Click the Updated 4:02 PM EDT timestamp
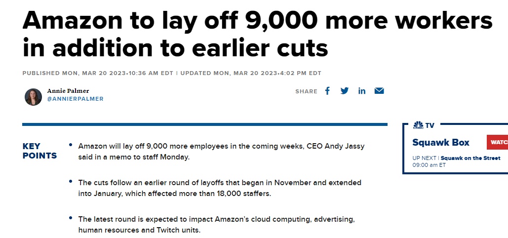508x238 pixels. point(251,73)
